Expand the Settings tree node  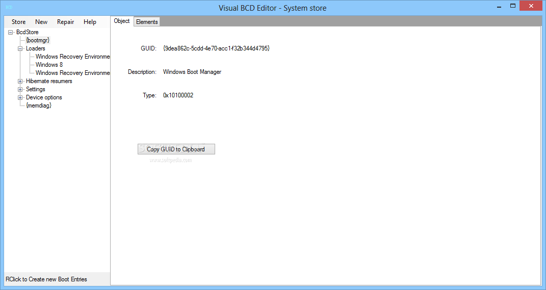(20, 90)
